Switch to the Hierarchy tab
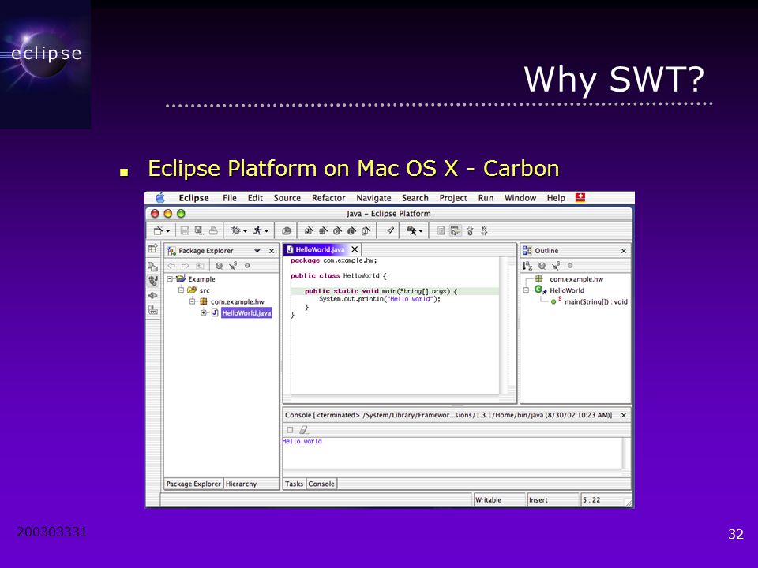Viewport: 758px width, 568px height. point(242,484)
